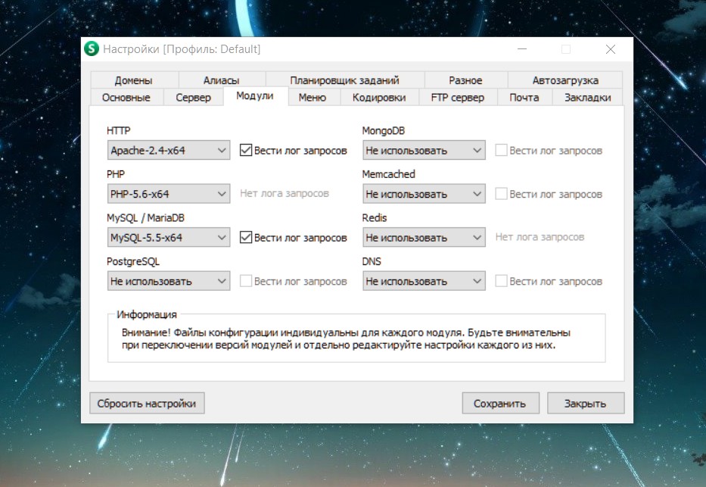The image size is (706, 487).
Task: Open the Redis module dropdown
Action: 423,238
